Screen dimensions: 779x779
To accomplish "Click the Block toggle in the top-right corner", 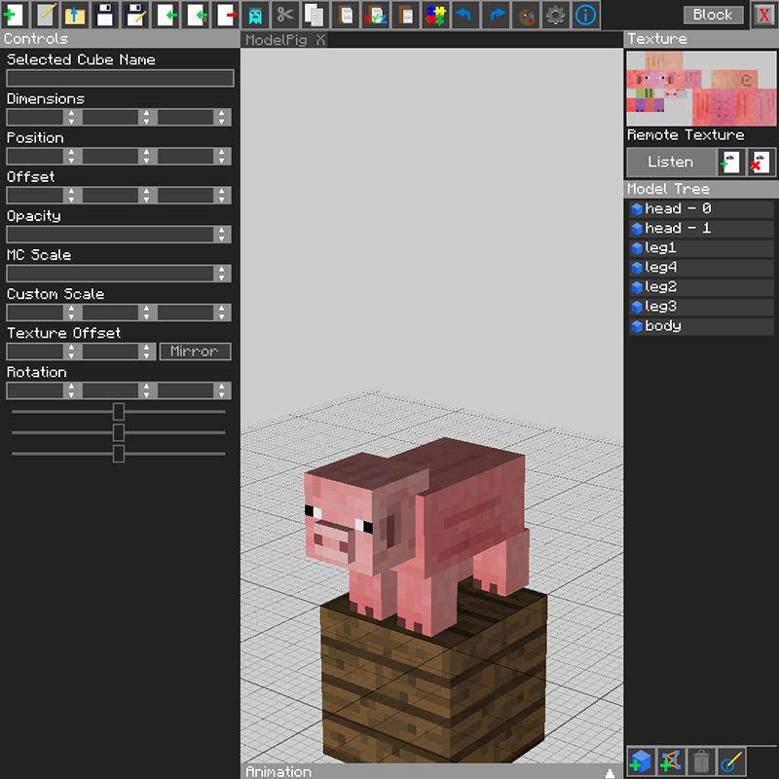I will [712, 14].
